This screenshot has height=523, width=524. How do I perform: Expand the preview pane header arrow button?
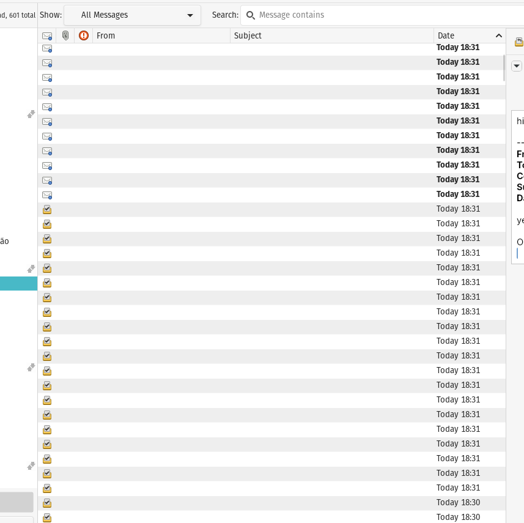[x=517, y=66]
